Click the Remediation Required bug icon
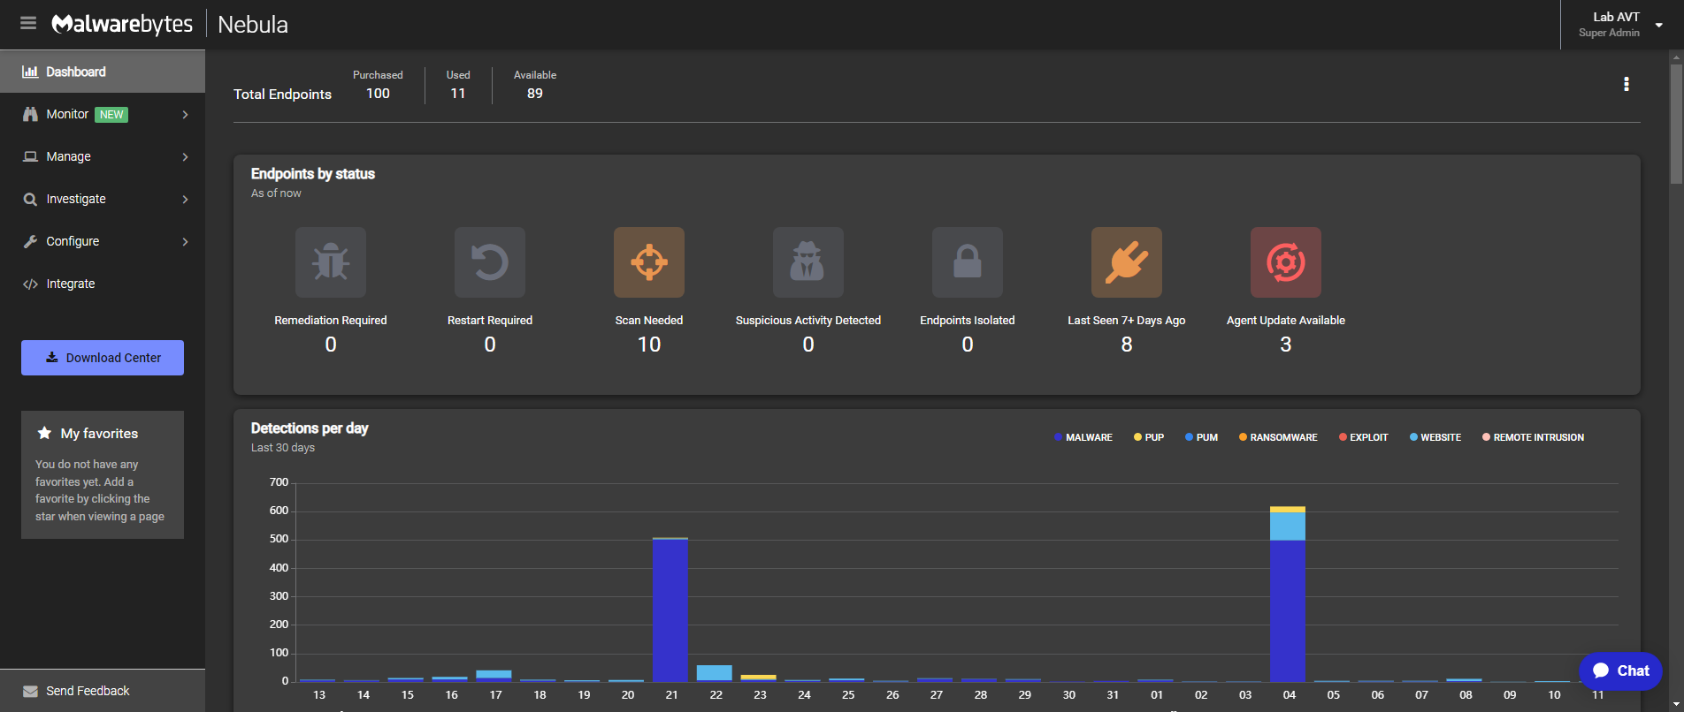This screenshot has width=1684, height=712. [x=331, y=262]
